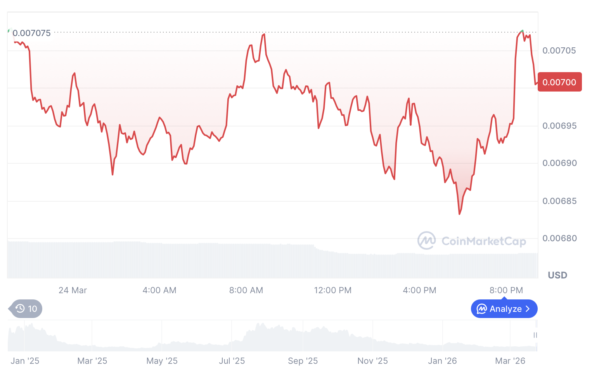The width and height of the screenshot is (592, 370).
Task: Open the Analyze button
Action: pyautogui.click(x=504, y=309)
